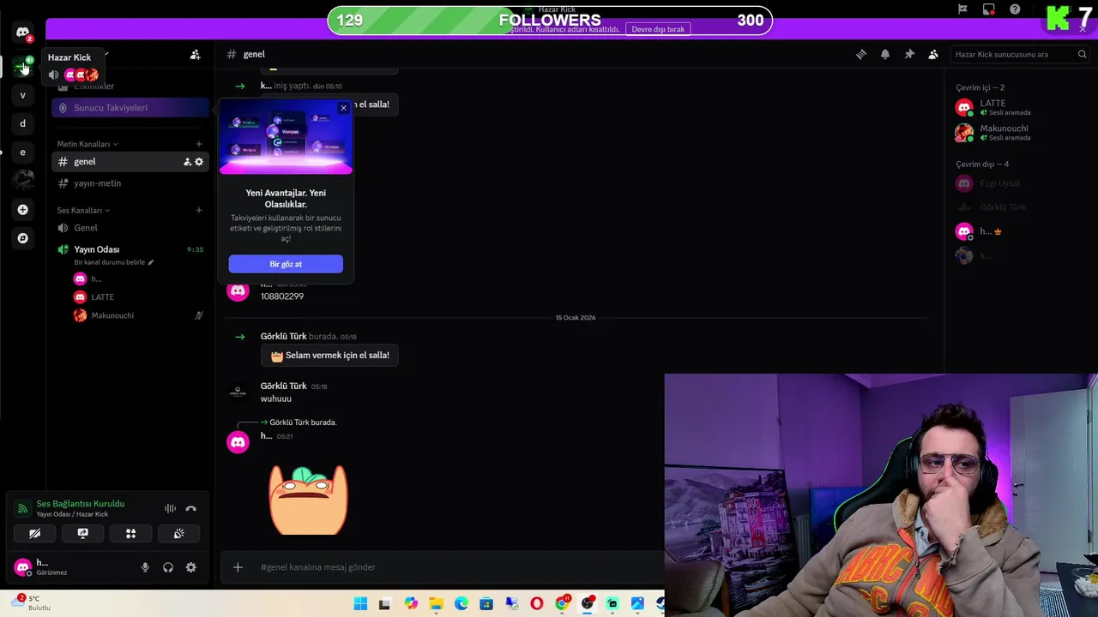Open user settings gear icon

pos(191,567)
